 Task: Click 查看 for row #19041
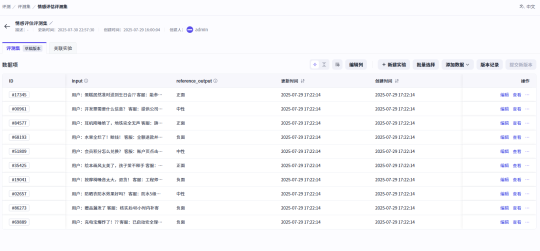coord(517,179)
